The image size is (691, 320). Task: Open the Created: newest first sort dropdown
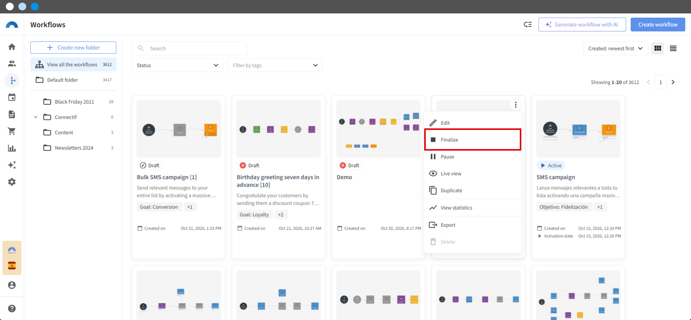point(615,48)
